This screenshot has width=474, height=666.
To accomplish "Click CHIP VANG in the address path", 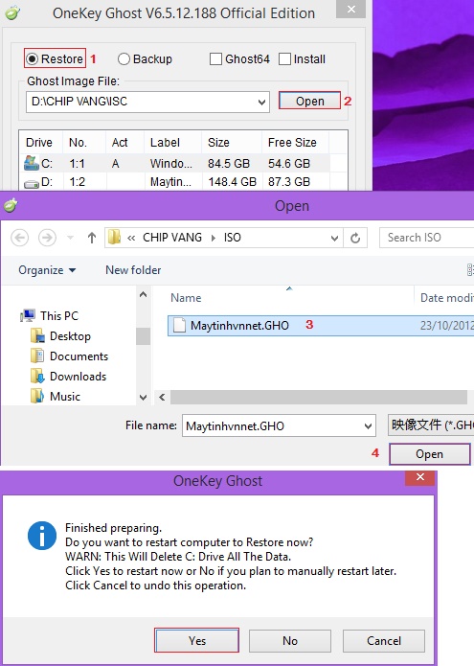I will point(171,237).
